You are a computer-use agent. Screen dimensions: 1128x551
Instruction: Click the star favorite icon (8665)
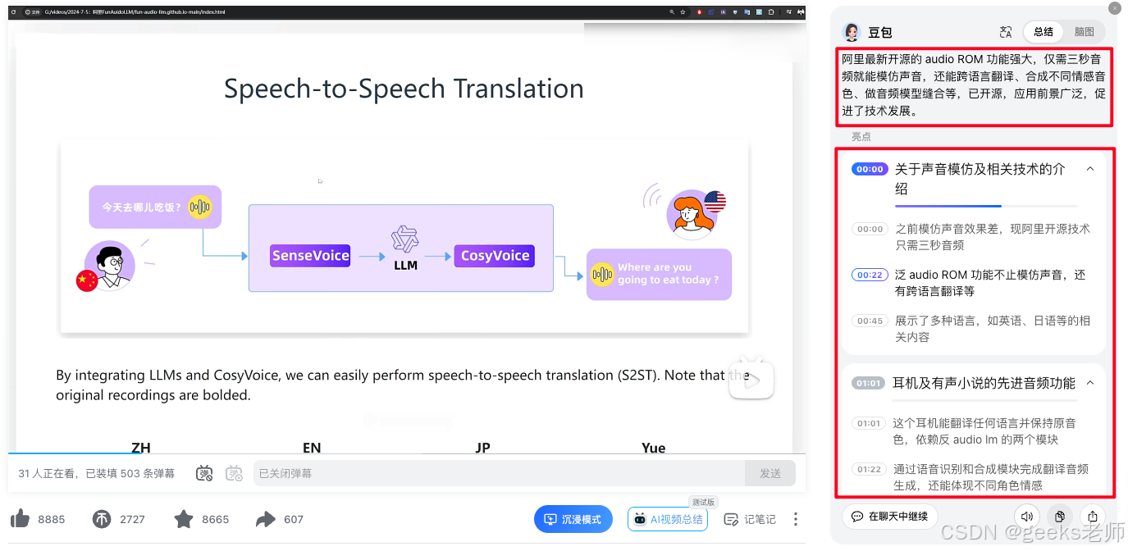(x=184, y=518)
